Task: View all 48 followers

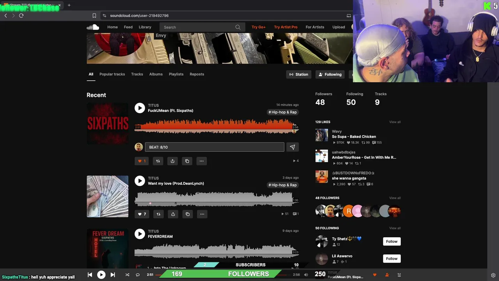Action: 395,198
